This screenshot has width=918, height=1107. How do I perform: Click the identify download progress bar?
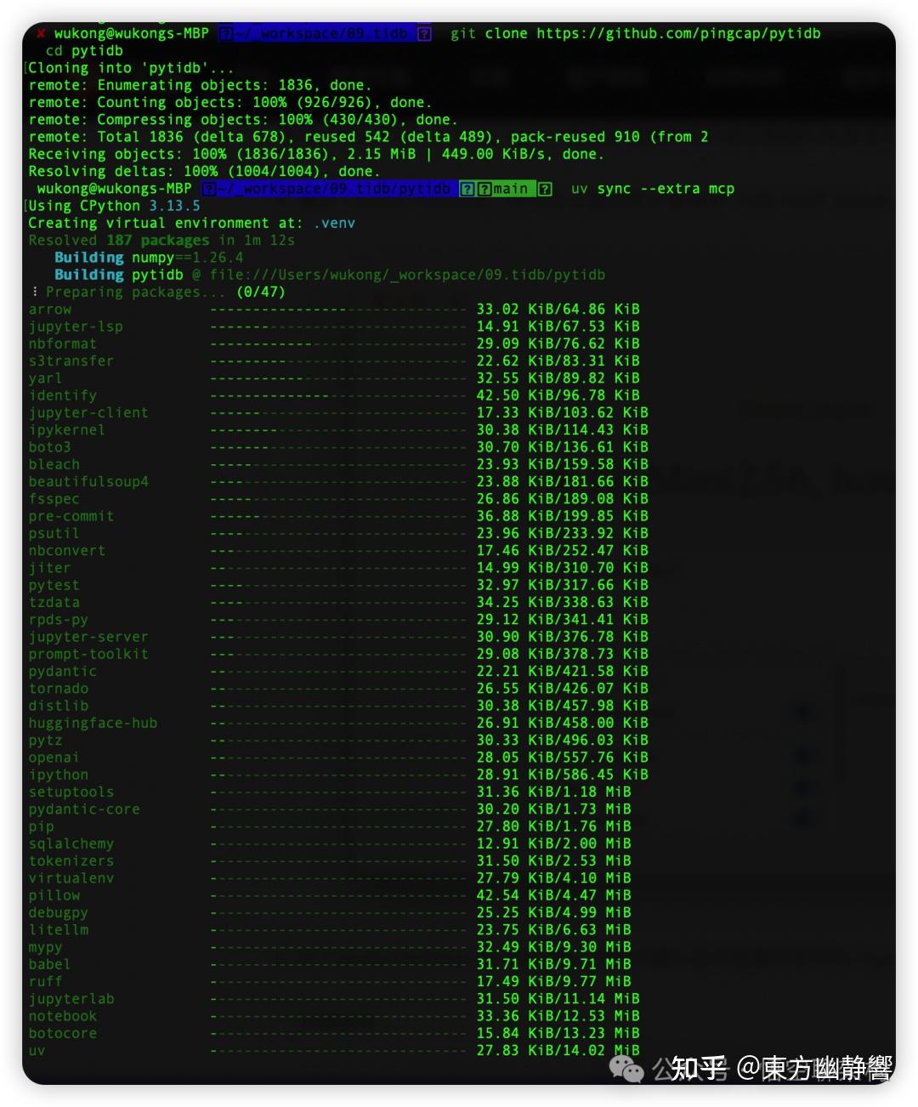338,395
